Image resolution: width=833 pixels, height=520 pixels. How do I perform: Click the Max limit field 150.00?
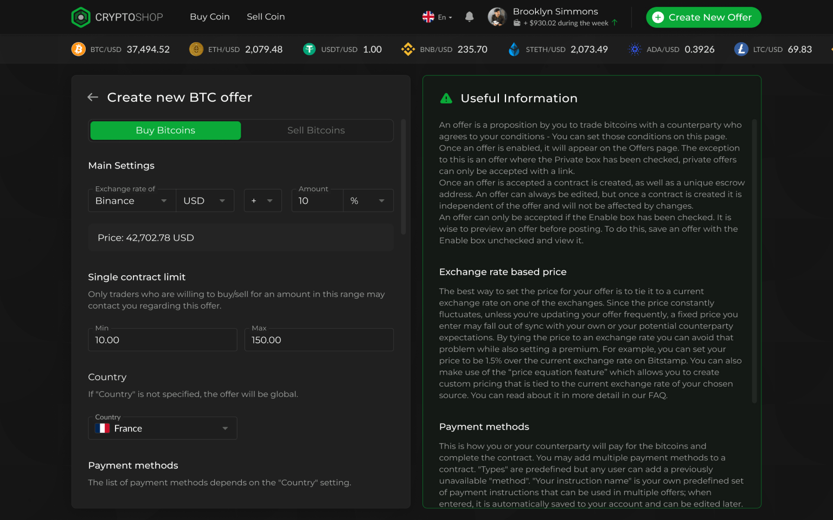319,340
